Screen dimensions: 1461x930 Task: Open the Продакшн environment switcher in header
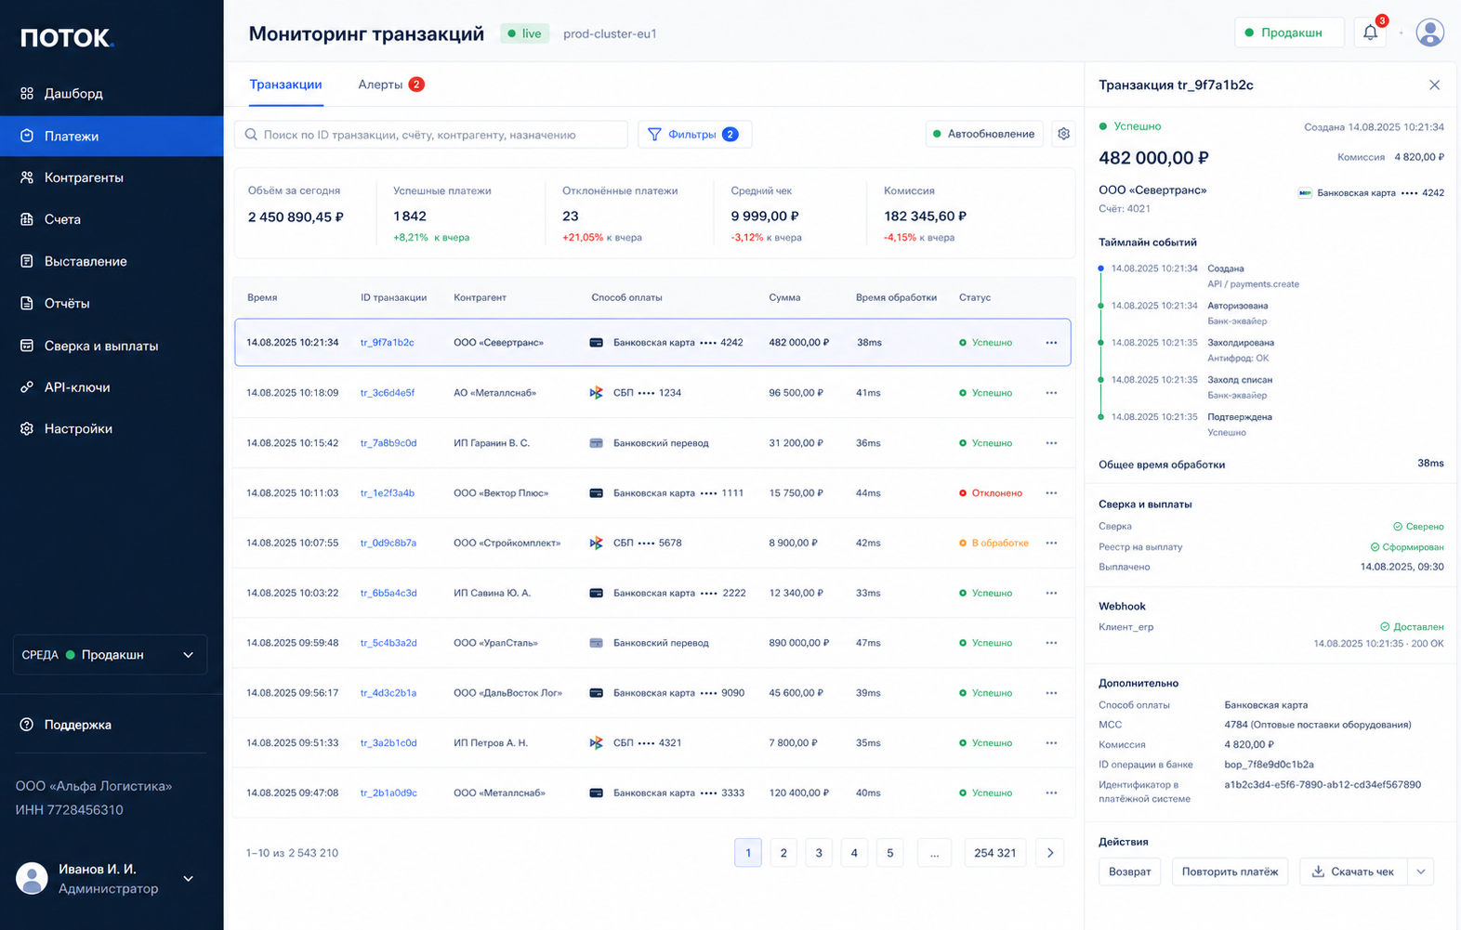(x=1289, y=33)
